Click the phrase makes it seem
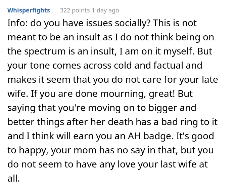Image resolution: width=235 pixels, height=188 pixels. [x=39, y=80]
